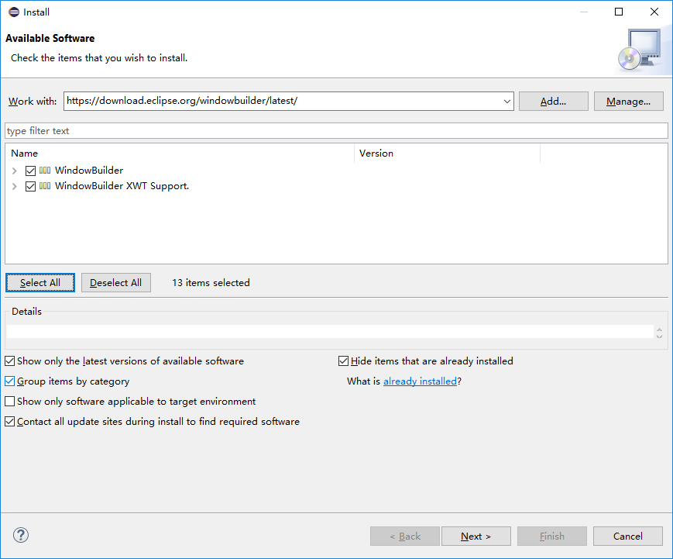Click the Work with URL field
The image size is (673, 559).
pos(283,101)
